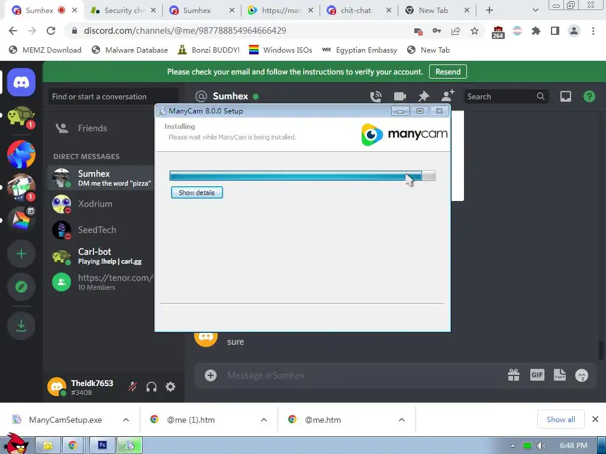Open Chrome three-dot menu
This screenshot has height=454, width=606.
click(x=593, y=31)
